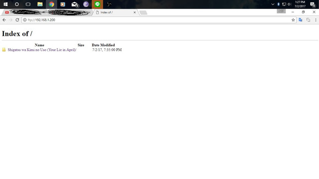319x179 pixels.
Task: Select the '7/2/17, 7:35:00 PM' date text
Action: click(107, 50)
